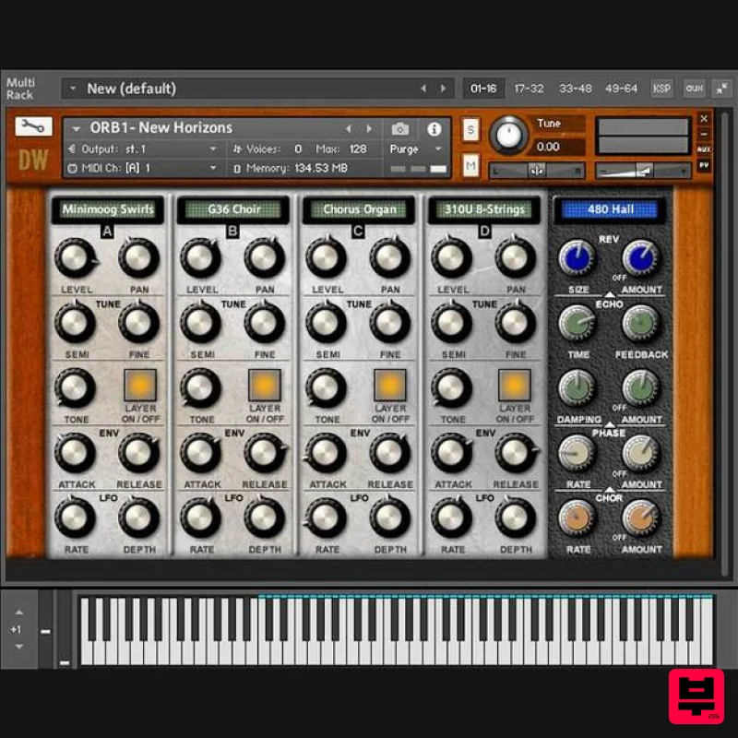Click the PV icon below AUX

[706, 164]
